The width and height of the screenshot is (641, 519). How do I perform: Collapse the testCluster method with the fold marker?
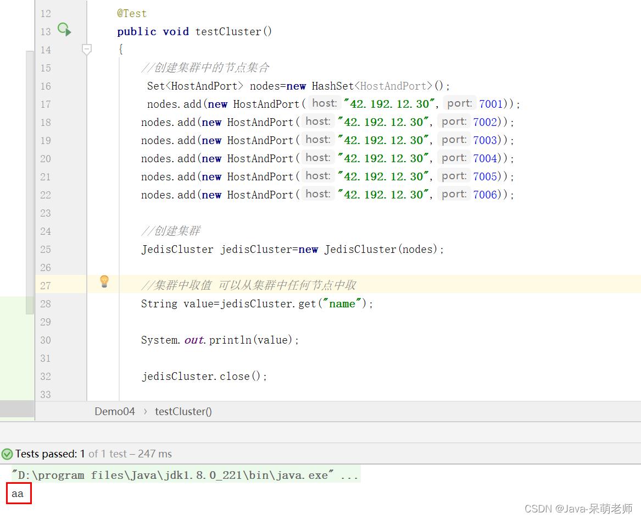pyautogui.click(x=86, y=49)
